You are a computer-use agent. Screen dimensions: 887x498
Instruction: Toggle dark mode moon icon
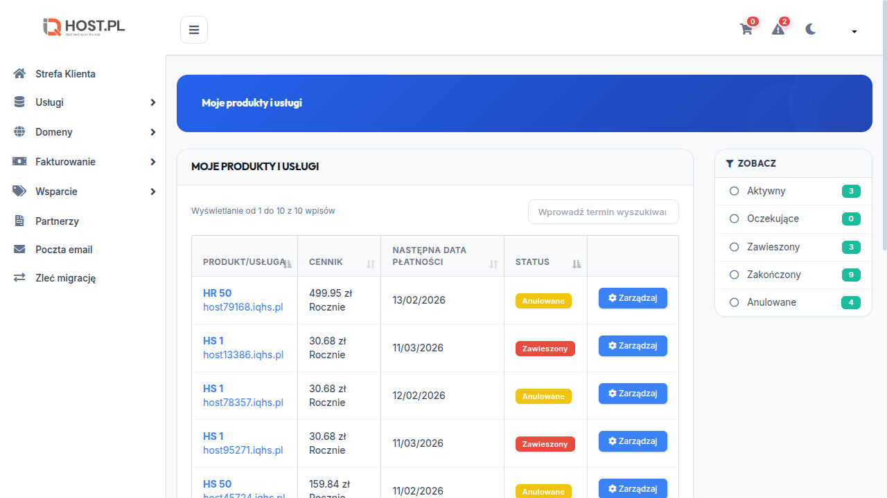pos(811,29)
